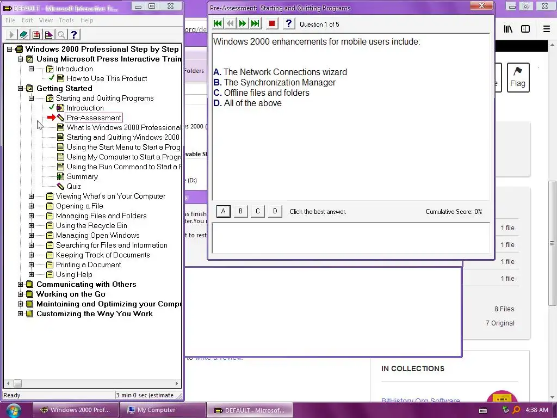
Task: Expand Working on the Go section
Action: [21, 294]
